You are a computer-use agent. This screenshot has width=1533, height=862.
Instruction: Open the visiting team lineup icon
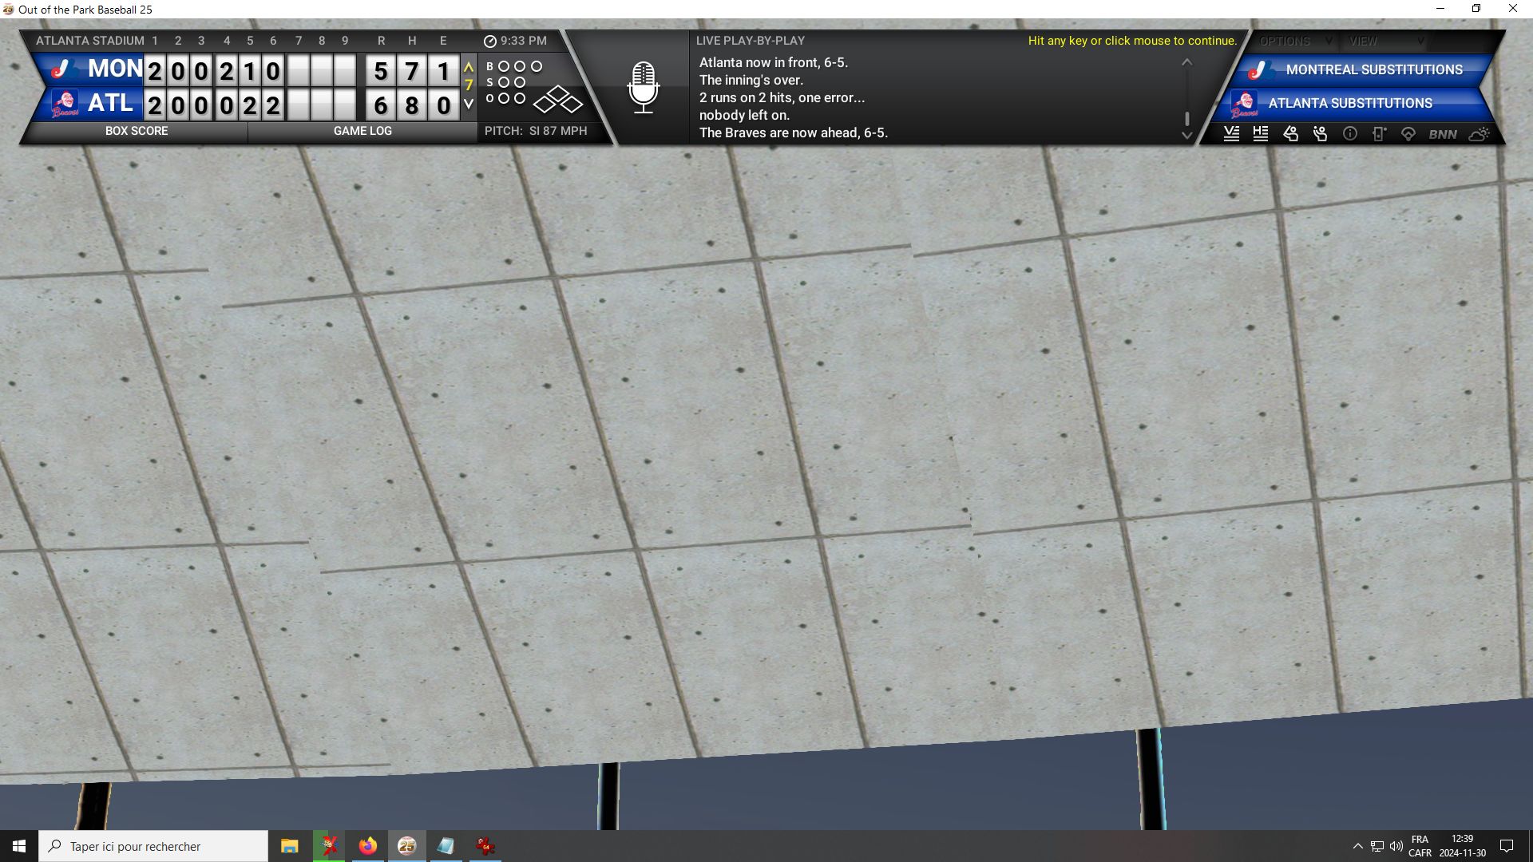[1231, 134]
